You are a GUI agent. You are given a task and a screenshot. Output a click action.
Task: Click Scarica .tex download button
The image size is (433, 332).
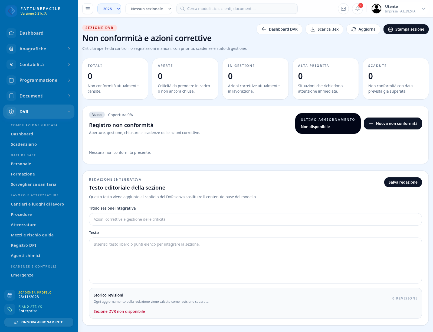pos(324,29)
